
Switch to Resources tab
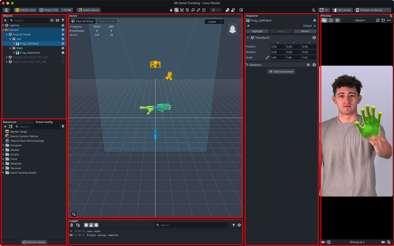[x=10, y=122]
